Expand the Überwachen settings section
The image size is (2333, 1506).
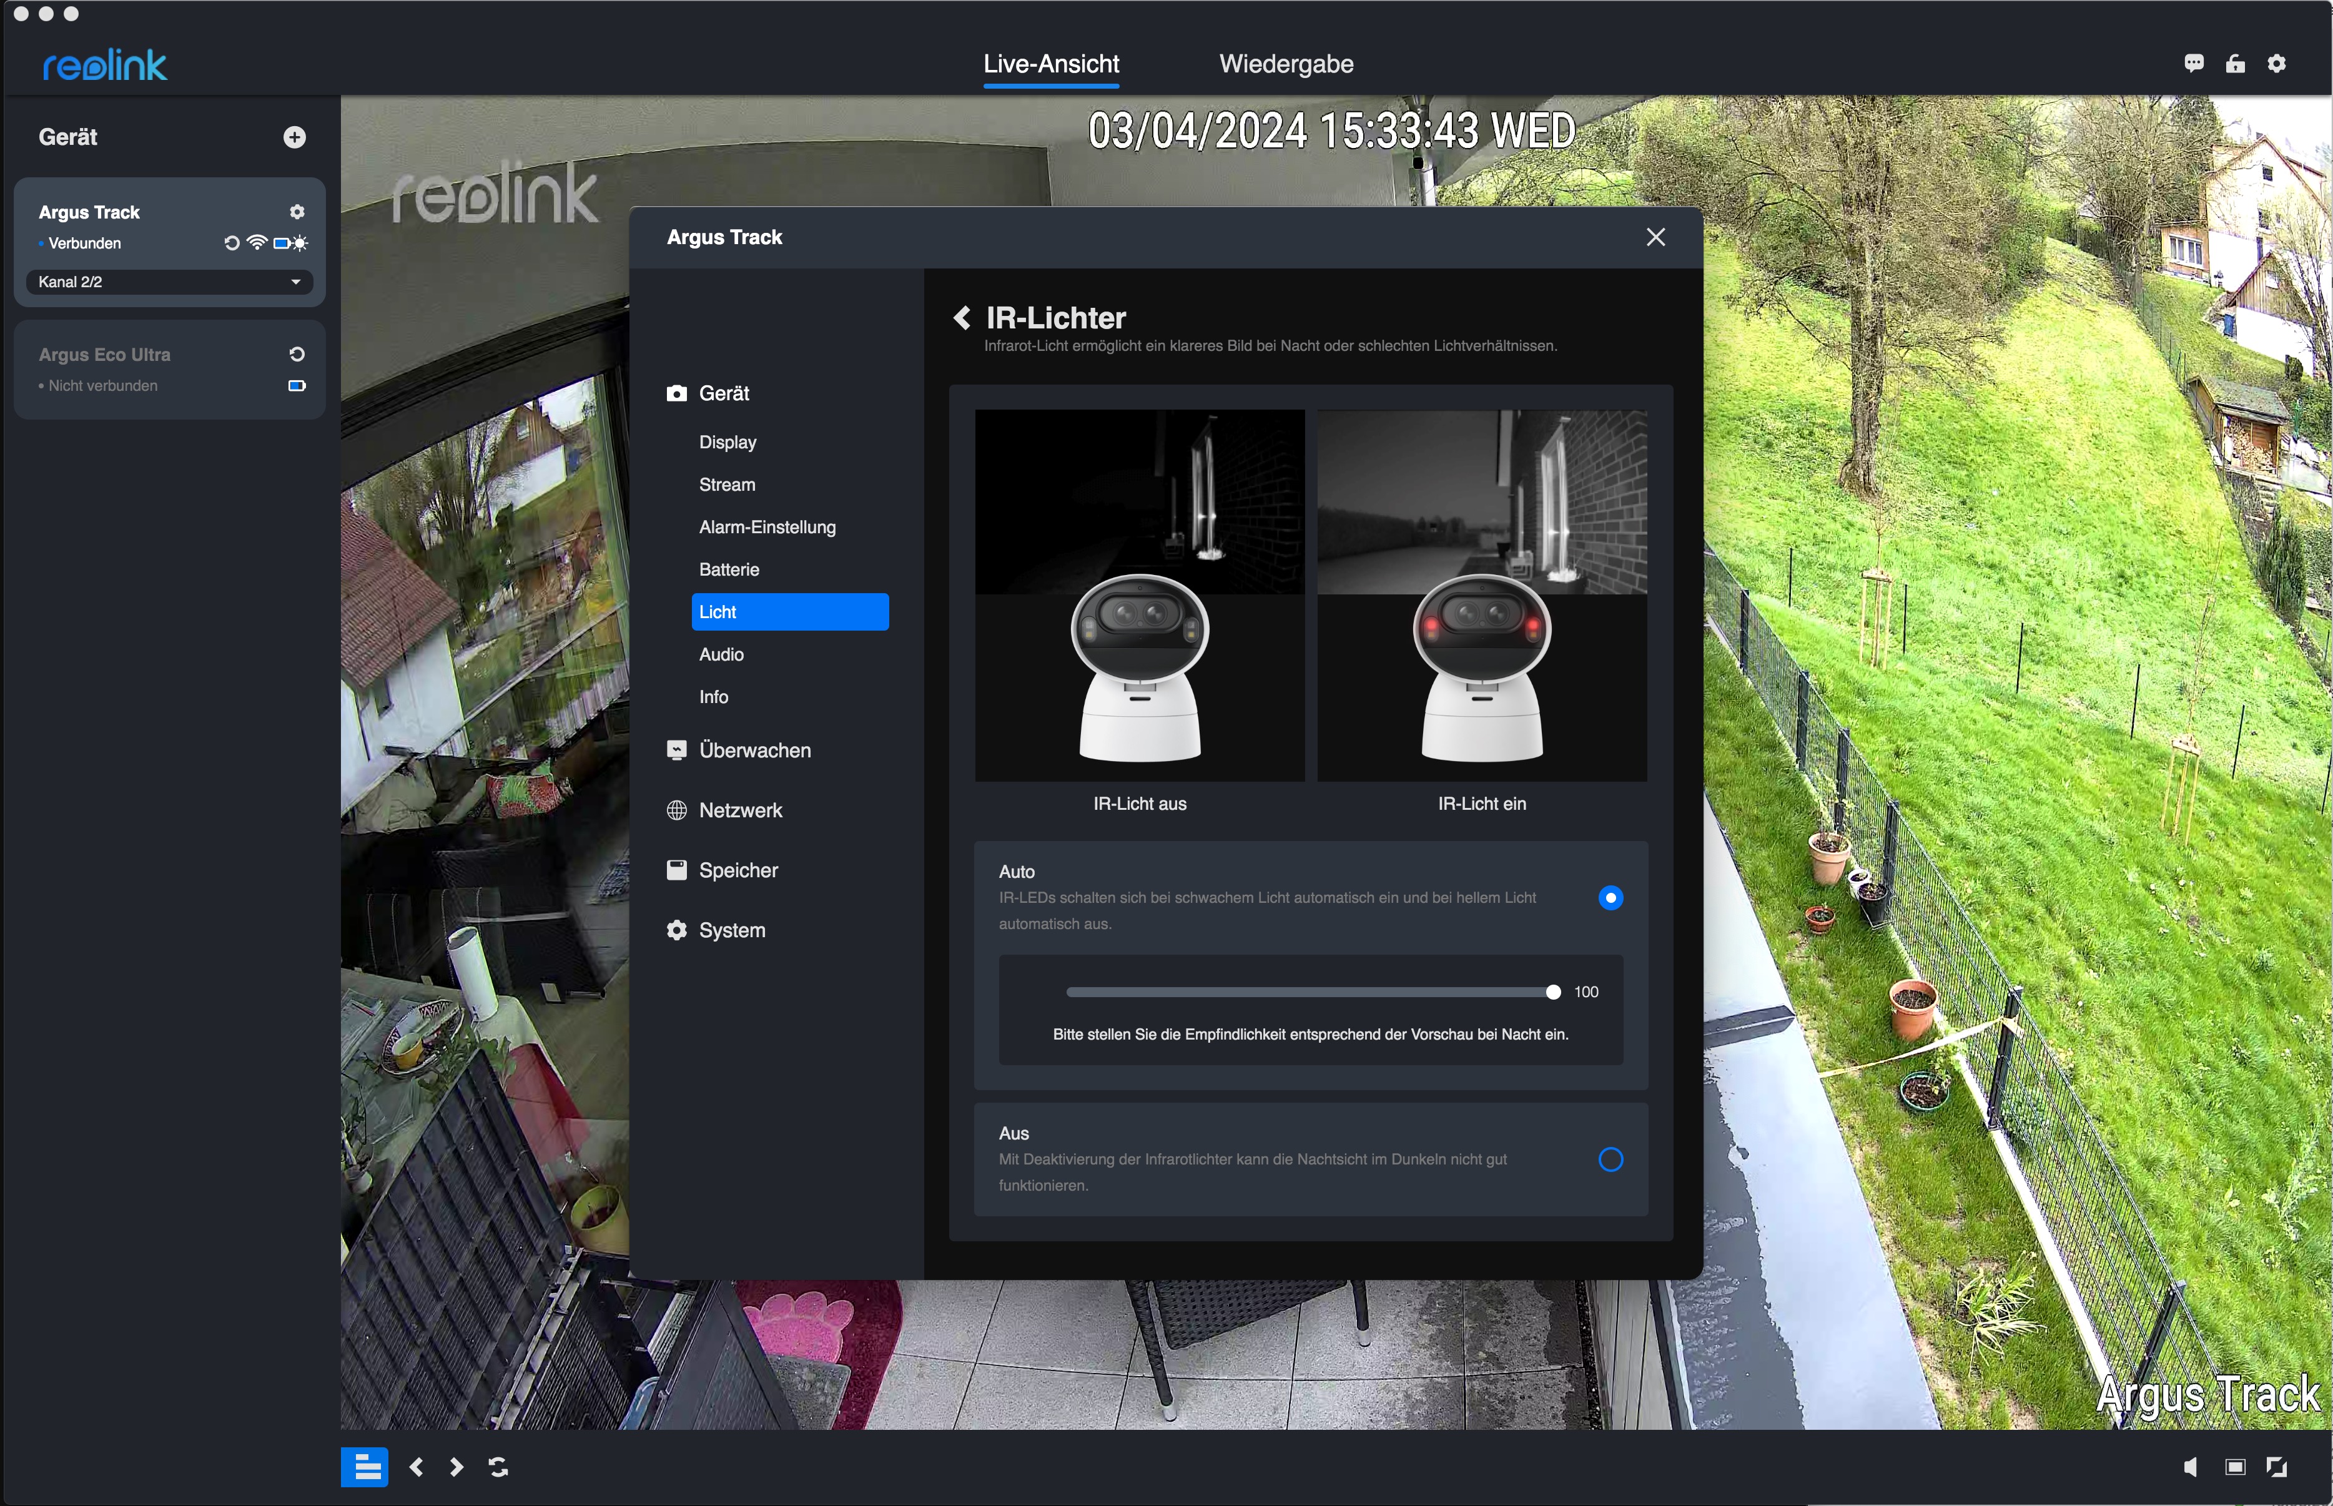click(754, 751)
